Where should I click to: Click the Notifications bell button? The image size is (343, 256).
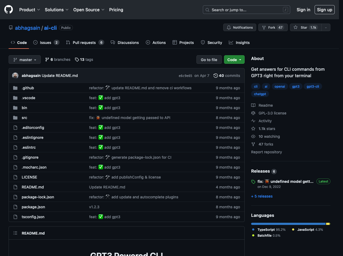239,27
